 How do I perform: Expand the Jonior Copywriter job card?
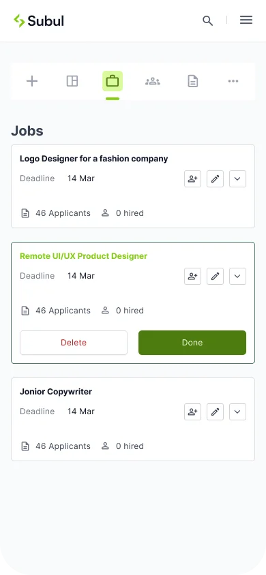[238, 411]
